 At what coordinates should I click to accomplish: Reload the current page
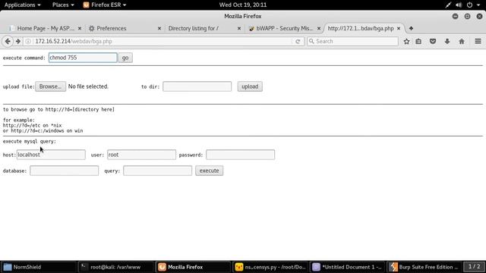click(298, 41)
